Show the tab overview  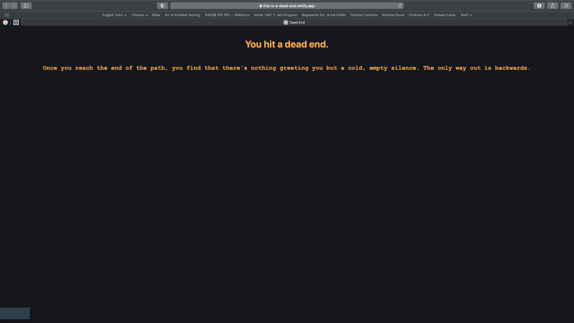(x=566, y=6)
